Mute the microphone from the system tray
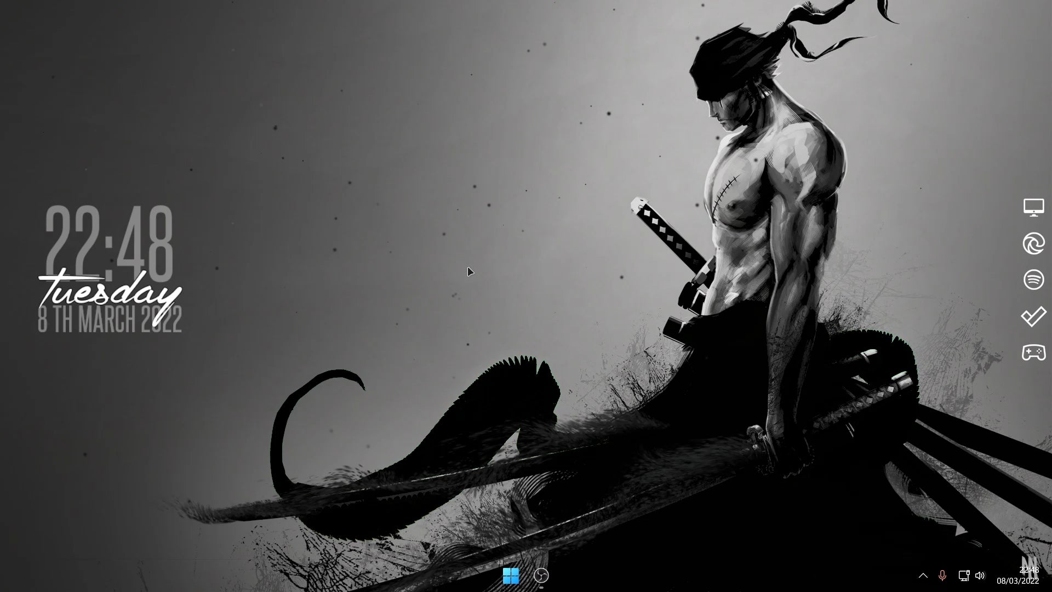This screenshot has height=592, width=1052. pos(944,576)
